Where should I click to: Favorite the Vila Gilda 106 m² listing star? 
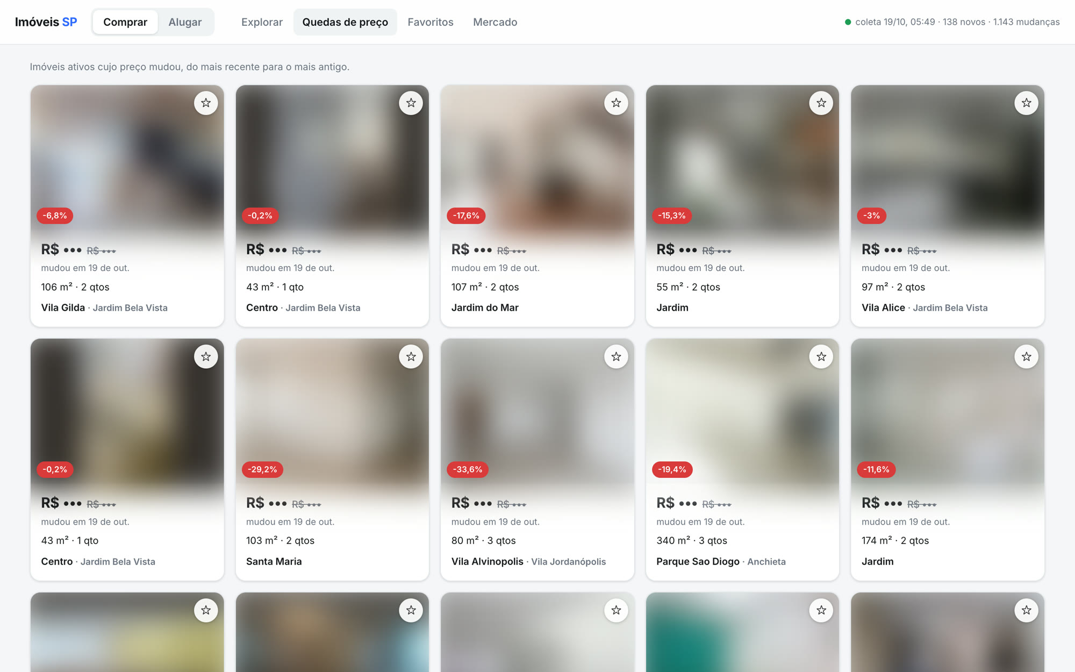coord(206,103)
